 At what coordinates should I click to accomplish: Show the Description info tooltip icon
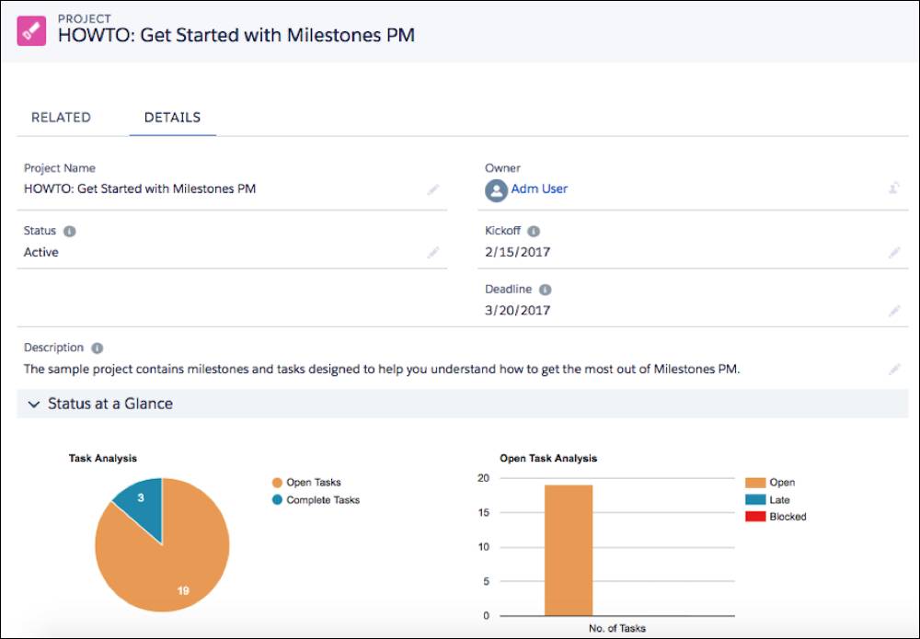98,348
